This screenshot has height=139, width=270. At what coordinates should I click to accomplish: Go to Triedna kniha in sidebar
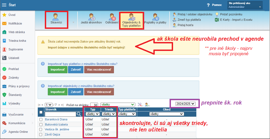pyautogui.click(x=17, y=41)
